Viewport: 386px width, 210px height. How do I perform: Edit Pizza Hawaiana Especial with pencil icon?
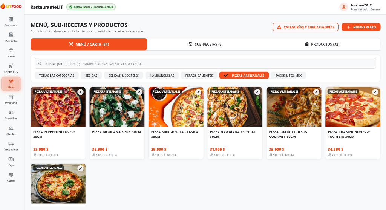[x=257, y=92]
